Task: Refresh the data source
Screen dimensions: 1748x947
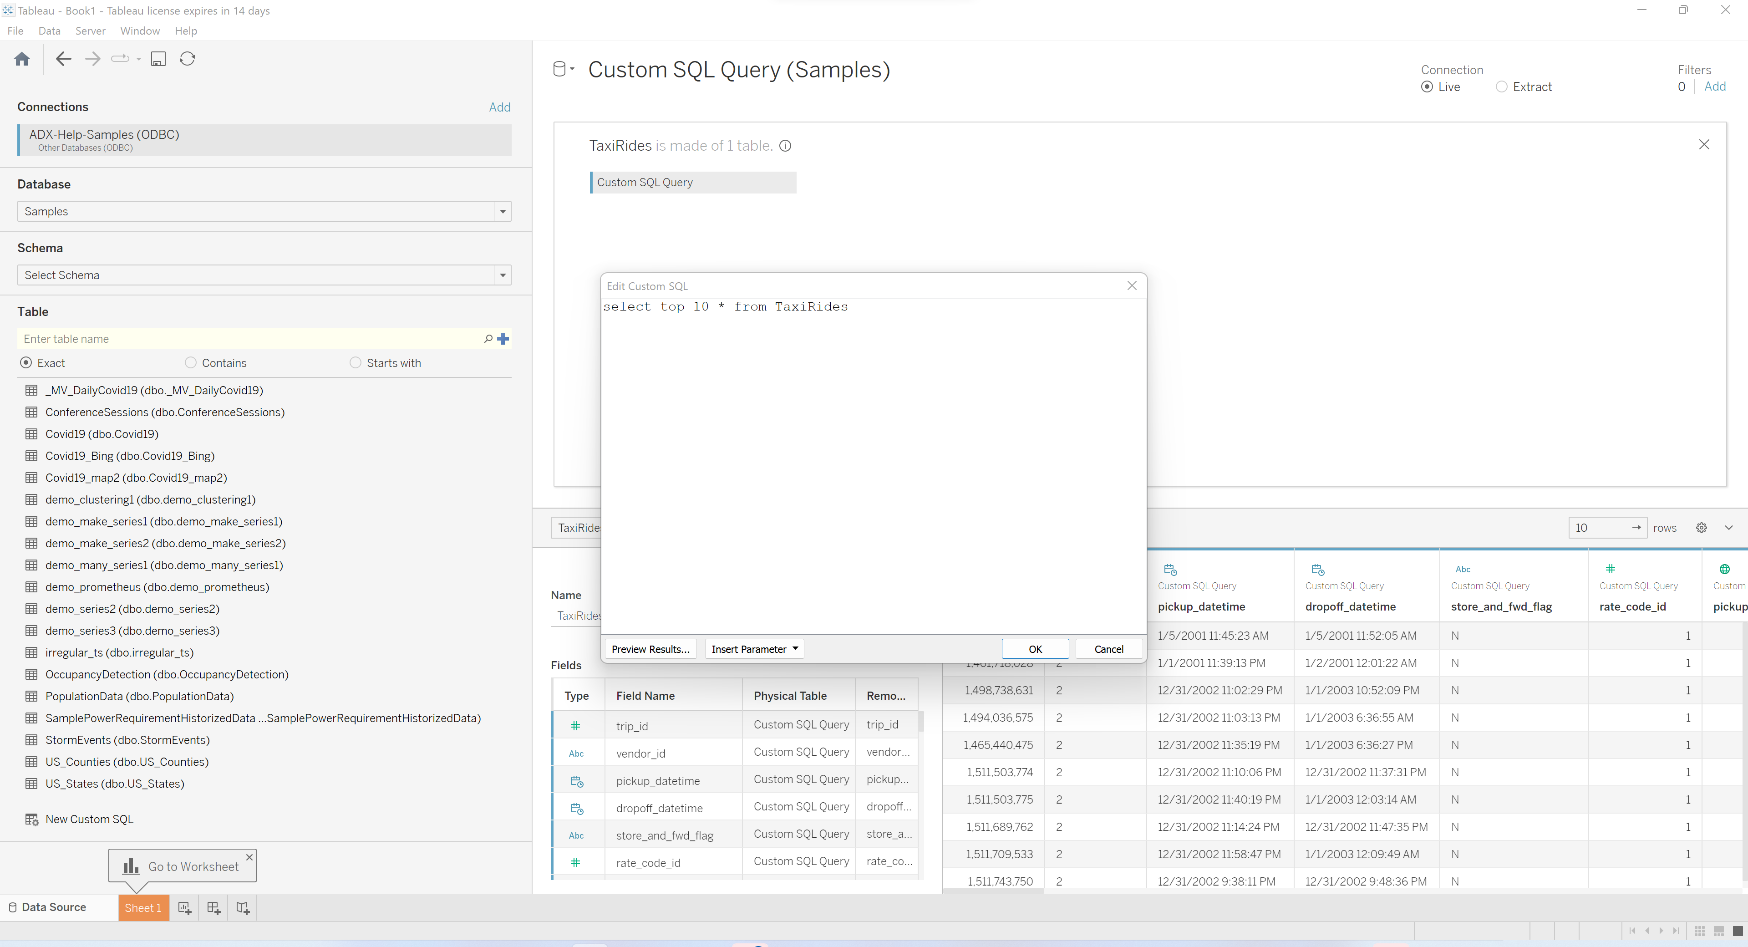Action: 187,59
